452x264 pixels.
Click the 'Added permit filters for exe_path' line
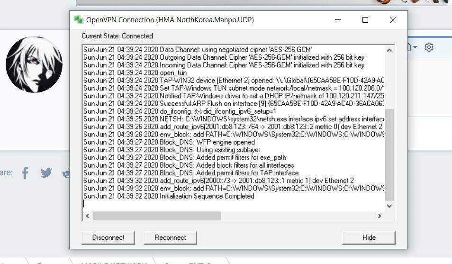[x=185, y=157]
